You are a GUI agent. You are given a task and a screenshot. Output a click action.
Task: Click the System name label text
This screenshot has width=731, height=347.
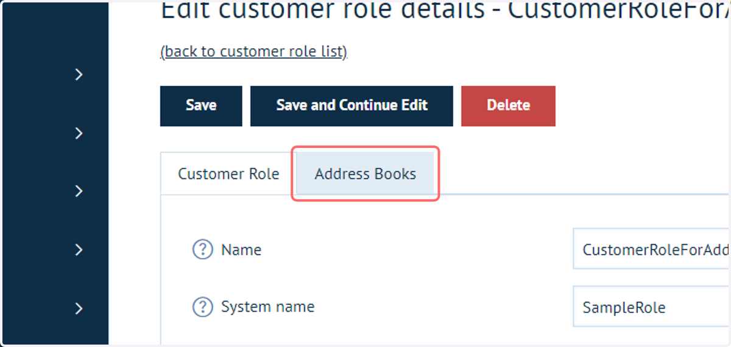(x=267, y=307)
